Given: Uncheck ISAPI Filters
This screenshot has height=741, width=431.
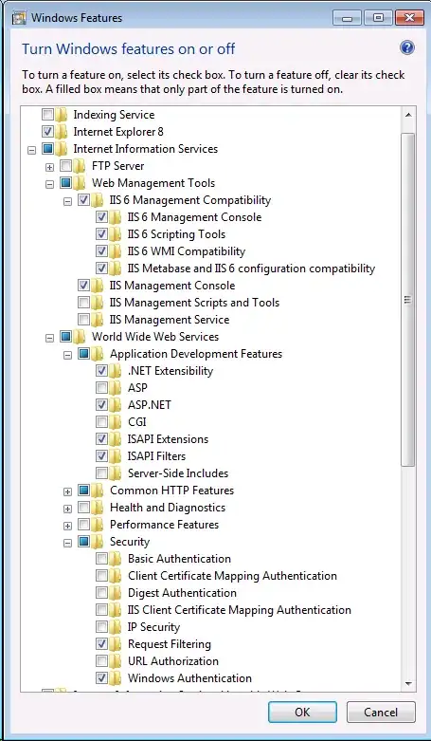Looking at the screenshot, I should coord(101,456).
